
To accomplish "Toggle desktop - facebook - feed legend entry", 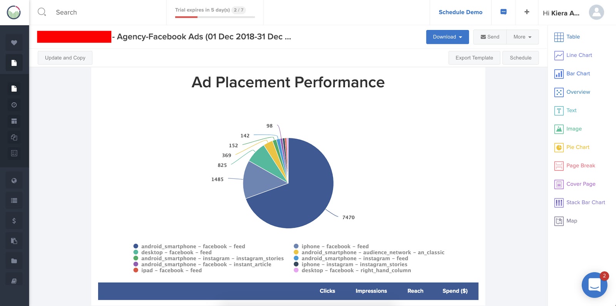I will (172, 253).
